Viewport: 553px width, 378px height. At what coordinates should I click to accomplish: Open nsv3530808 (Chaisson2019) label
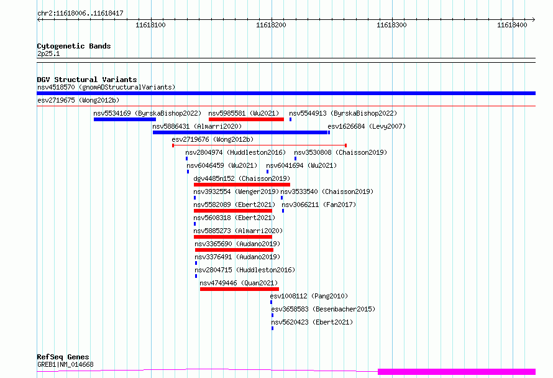pyautogui.click(x=340, y=152)
